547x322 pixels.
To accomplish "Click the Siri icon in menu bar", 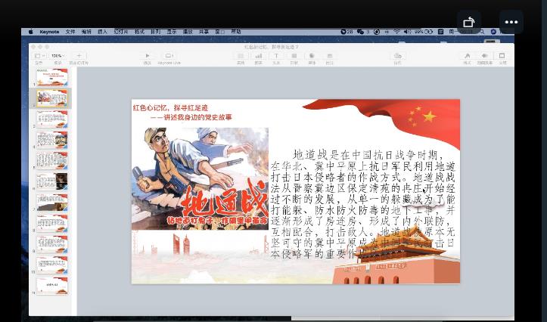I will (493, 32).
